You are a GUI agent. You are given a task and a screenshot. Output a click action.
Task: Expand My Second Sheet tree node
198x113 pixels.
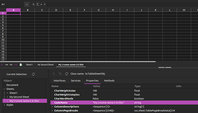tap(7, 97)
